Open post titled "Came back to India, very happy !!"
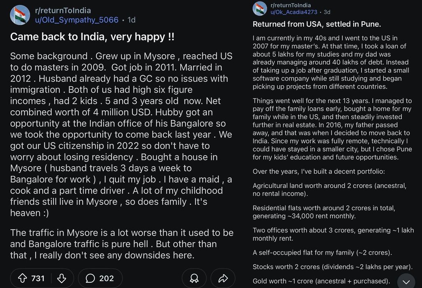Image resolution: width=422 pixels, height=288 pixels. click(92, 37)
